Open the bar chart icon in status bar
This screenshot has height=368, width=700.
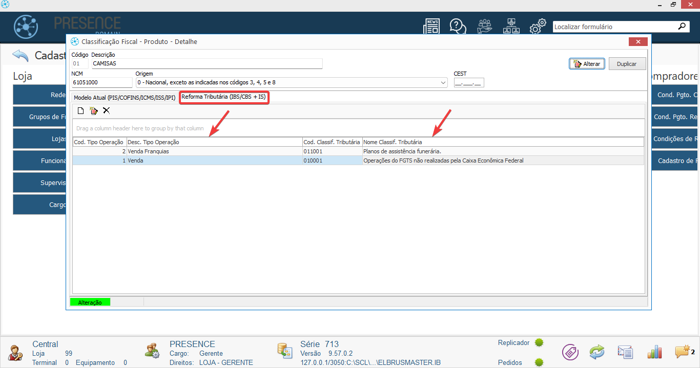coord(654,352)
